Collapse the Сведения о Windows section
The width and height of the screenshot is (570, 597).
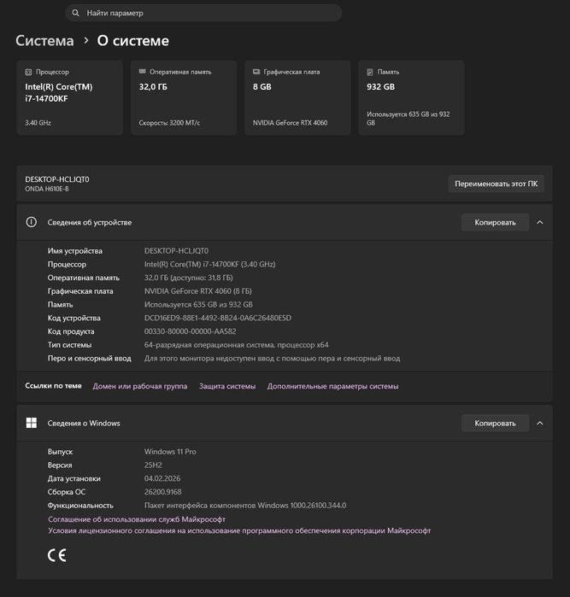(540, 424)
